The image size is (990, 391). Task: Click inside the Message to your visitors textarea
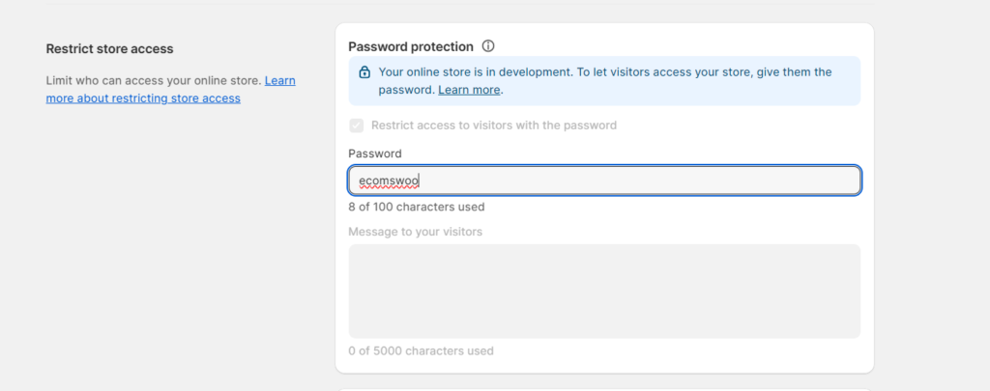(x=604, y=292)
